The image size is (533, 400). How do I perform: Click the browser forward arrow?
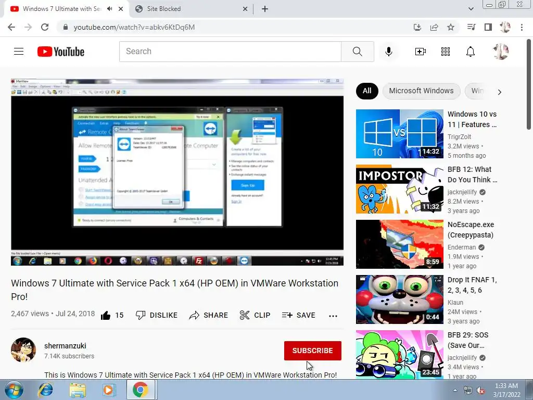pos(28,27)
